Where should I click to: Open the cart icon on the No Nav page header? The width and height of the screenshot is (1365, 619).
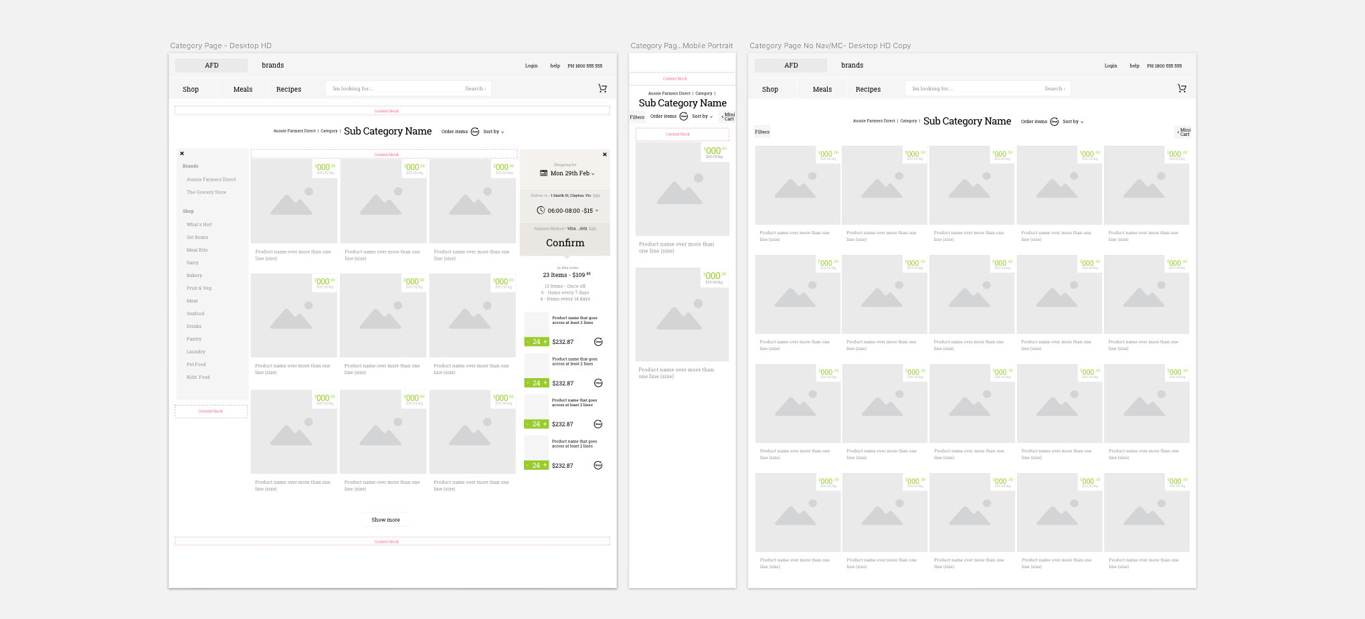coord(1182,88)
